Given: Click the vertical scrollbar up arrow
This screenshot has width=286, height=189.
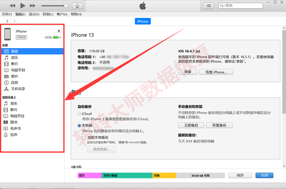Looking at the screenshot, I should click(x=284, y=28).
